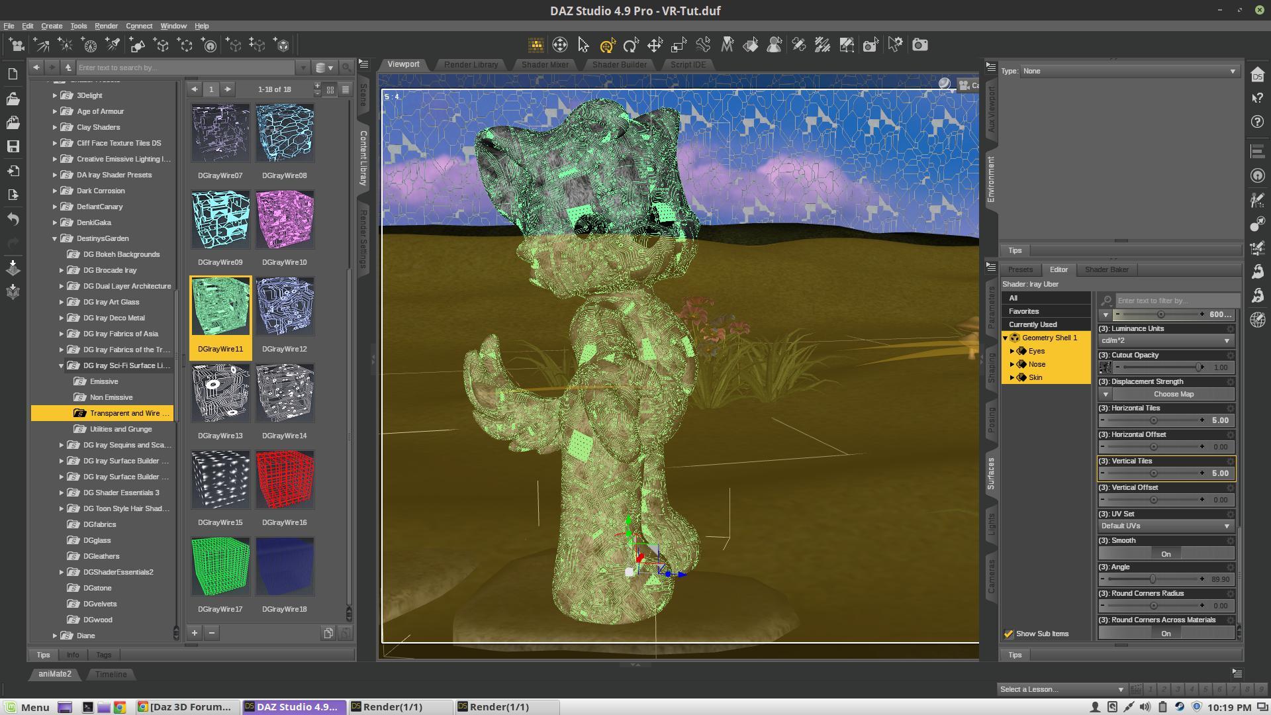Screen dimensions: 1271x715
Task: Select the Node Selection arrow tool
Action: tap(583, 45)
